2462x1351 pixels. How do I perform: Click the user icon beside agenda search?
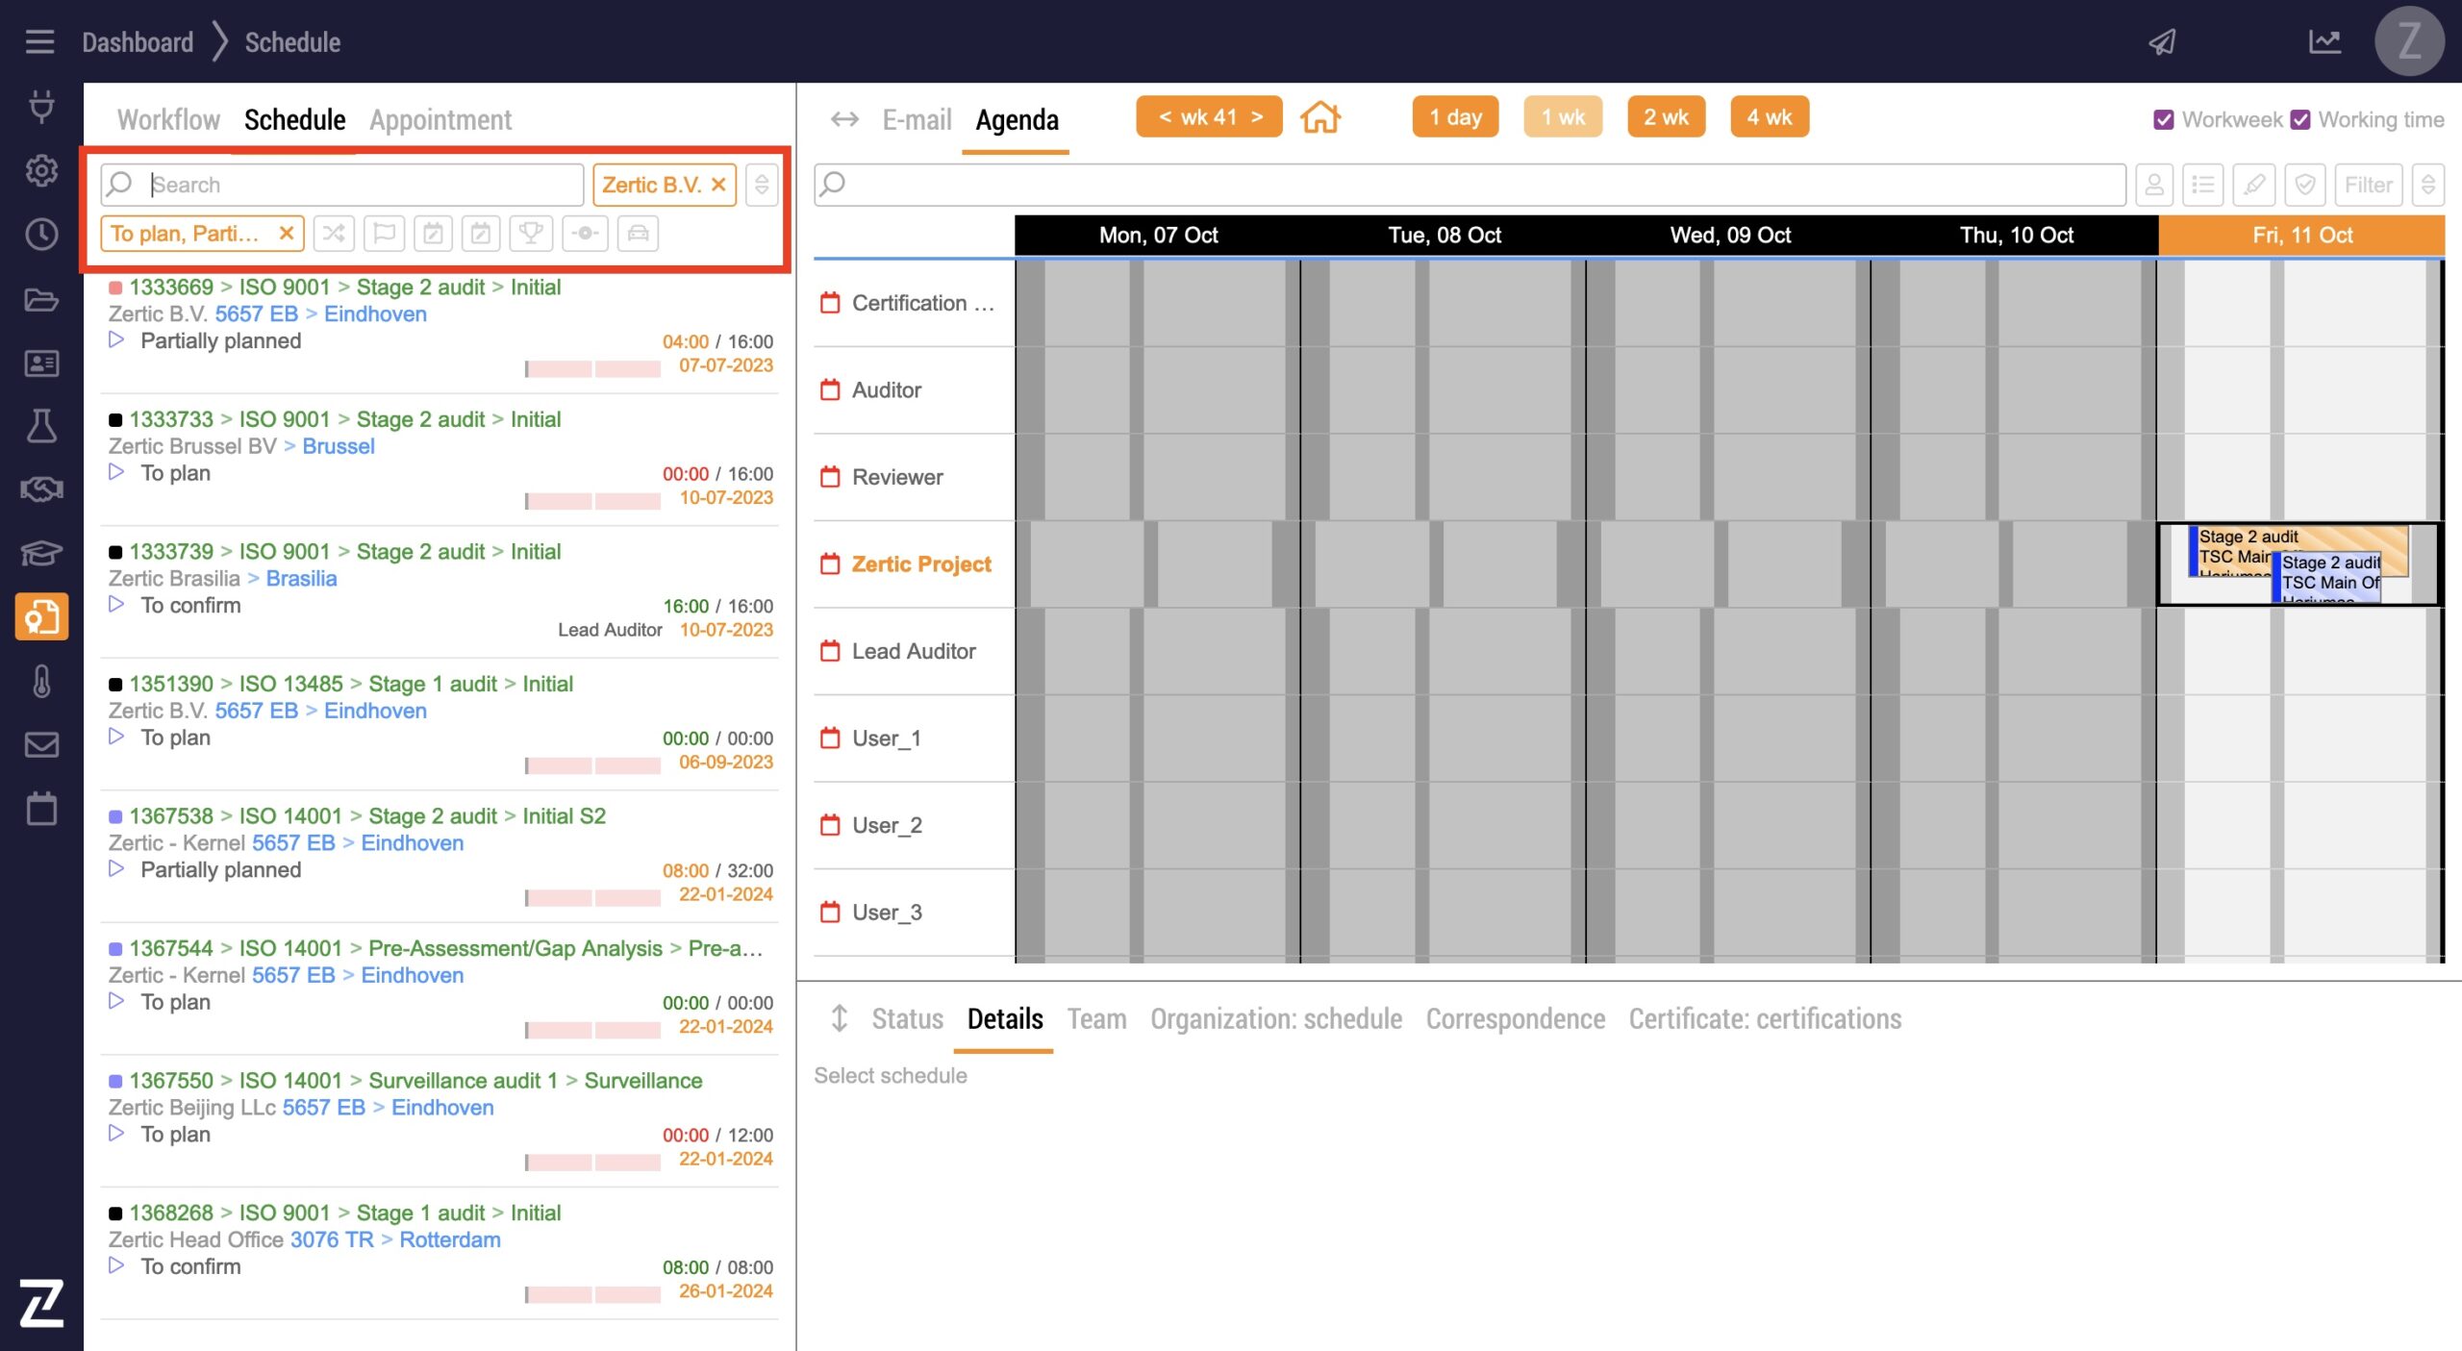click(2154, 185)
